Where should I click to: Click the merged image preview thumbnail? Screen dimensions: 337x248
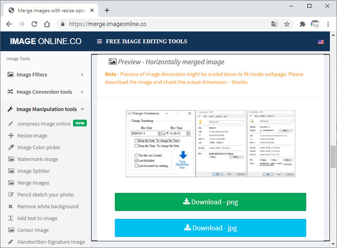click(x=210, y=143)
